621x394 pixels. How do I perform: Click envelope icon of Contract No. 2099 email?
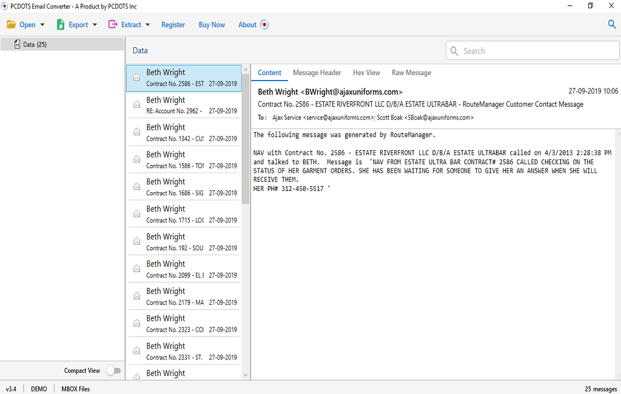(x=136, y=269)
